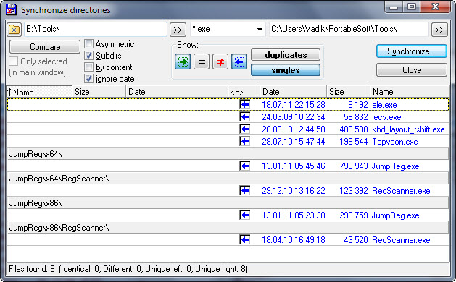Screen dimensions: 456x282
Task: Uncheck the Subdirs checkbox
Action: [x=88, y=56]
